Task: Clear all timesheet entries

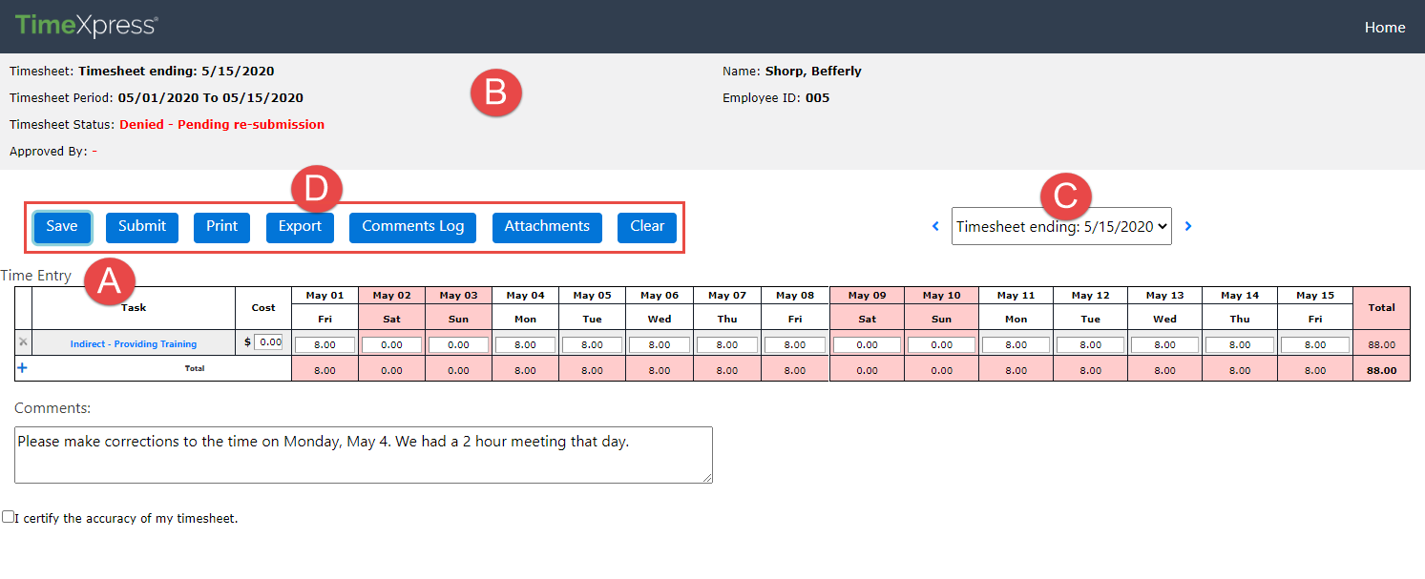Action: [647, 227]
